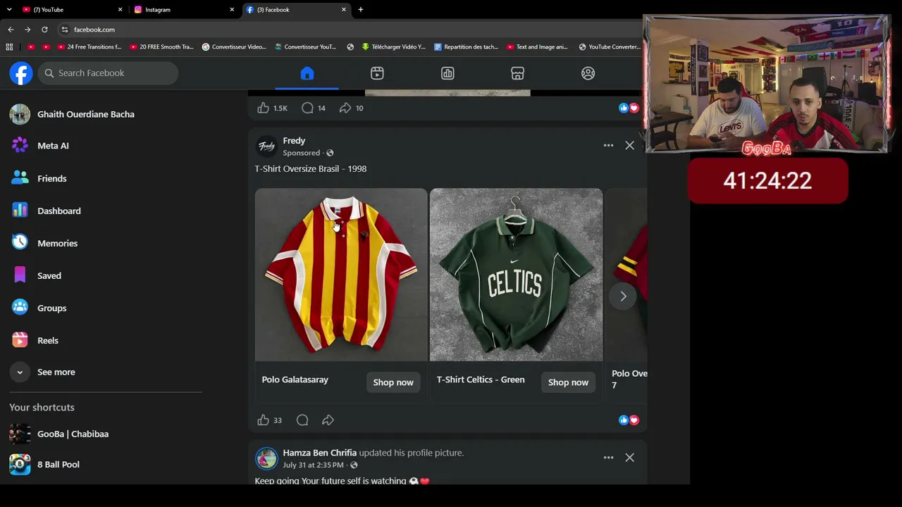Viewport: 902px width, 507px height.
Task: Open the Celtics green T-shirt product image
Action: tap(516, 275)
